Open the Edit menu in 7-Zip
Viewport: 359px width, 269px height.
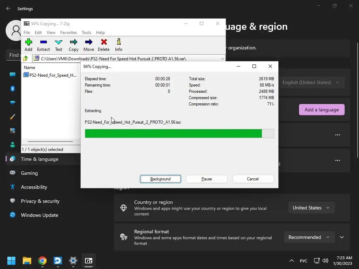pos(38,33)
